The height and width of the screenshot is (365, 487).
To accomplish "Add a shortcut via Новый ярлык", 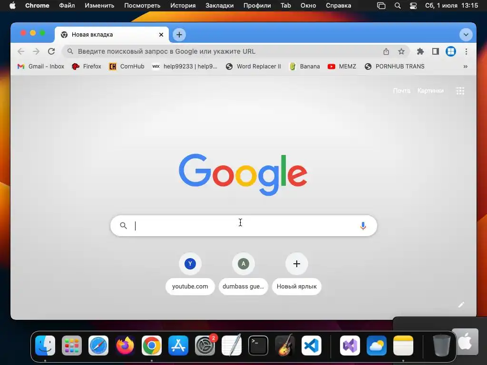I will [x=297, y=274].
